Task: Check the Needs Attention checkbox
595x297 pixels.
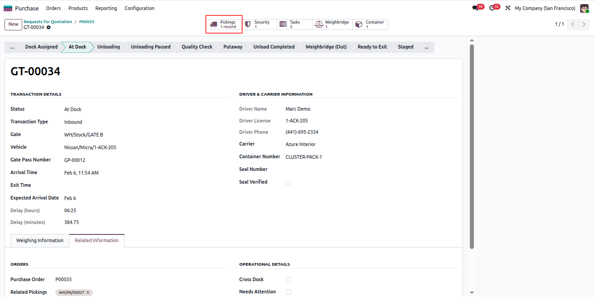Action: pyautogui.click(x=288, y=292)
